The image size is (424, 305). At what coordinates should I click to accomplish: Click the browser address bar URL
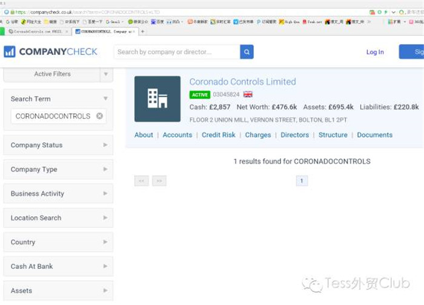point(88,12)
